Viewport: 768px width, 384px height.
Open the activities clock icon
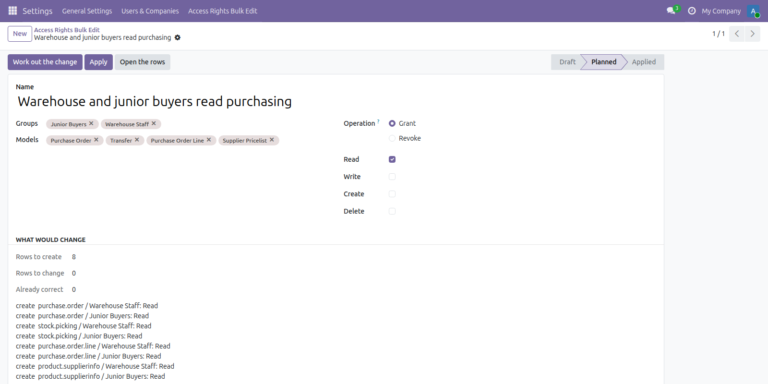692,11
